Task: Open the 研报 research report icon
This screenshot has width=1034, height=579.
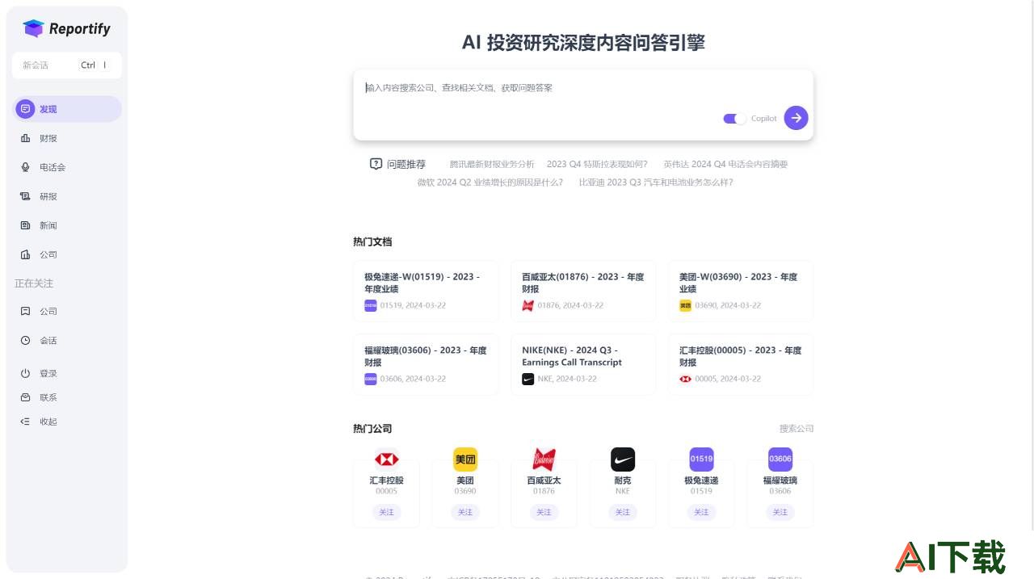Action: click(x=25, y=196)
